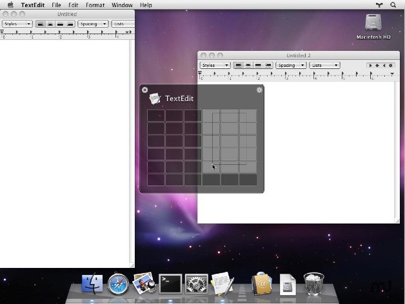Viewport: 405px width, 304px height.
Task: Open Address Book from the Dock
Action: click(x=261, y=283)
